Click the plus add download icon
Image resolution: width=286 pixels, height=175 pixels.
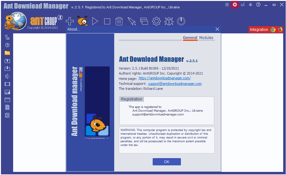tap(70, 21)
